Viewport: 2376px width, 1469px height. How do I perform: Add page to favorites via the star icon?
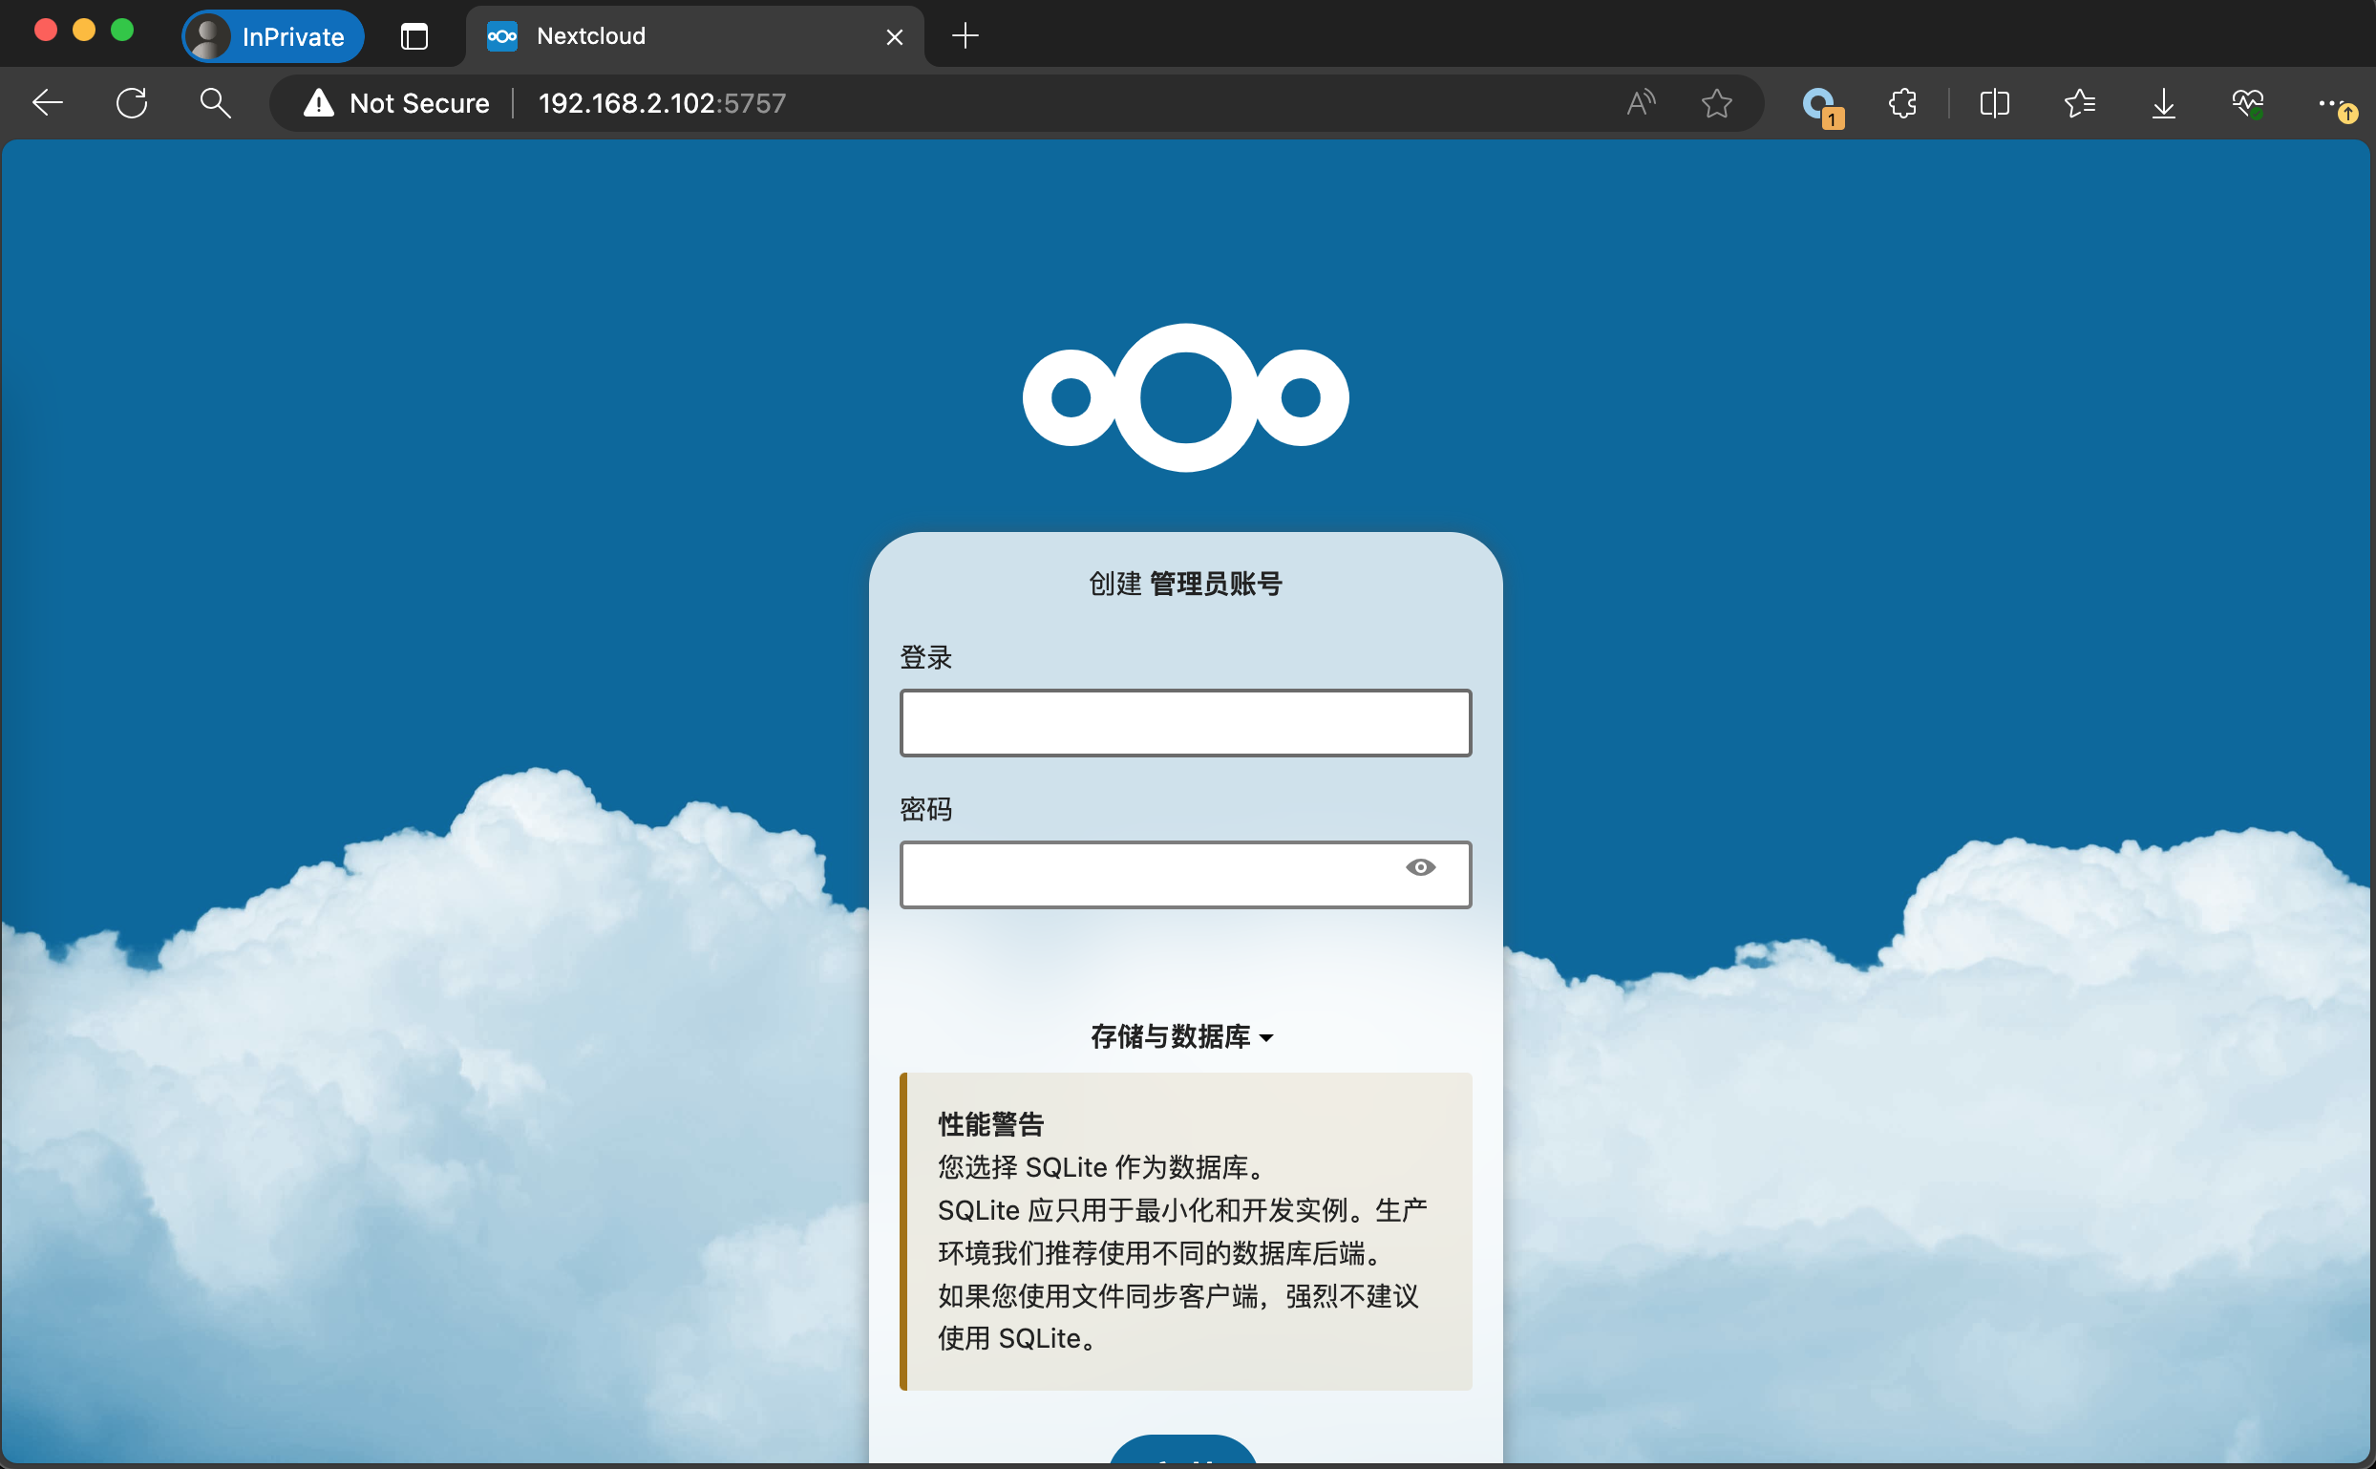pos(1715,103)
